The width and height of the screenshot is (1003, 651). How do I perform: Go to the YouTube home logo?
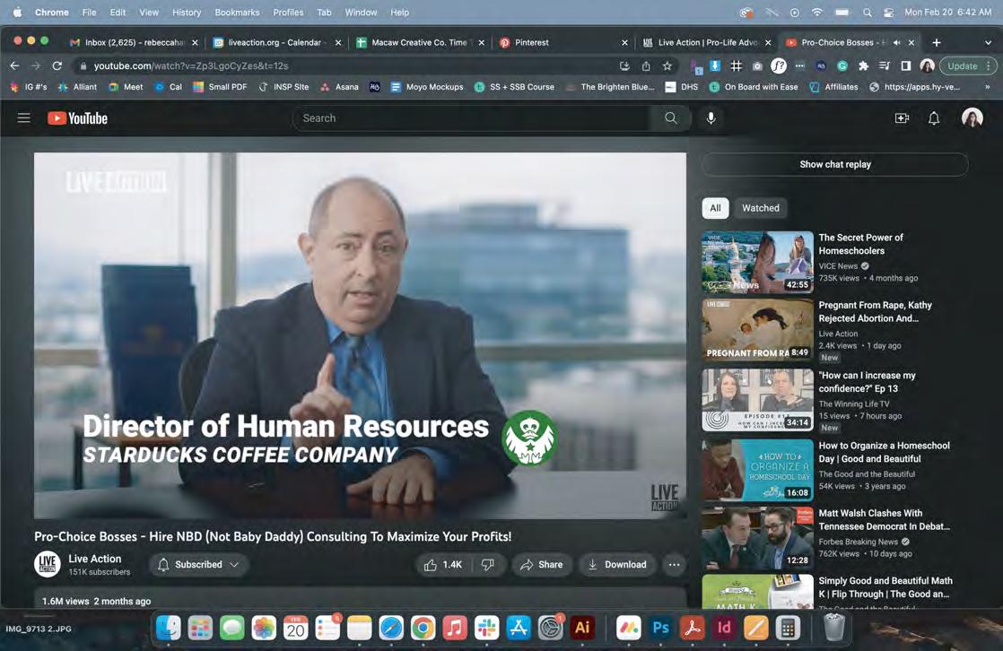coord(77,118)
